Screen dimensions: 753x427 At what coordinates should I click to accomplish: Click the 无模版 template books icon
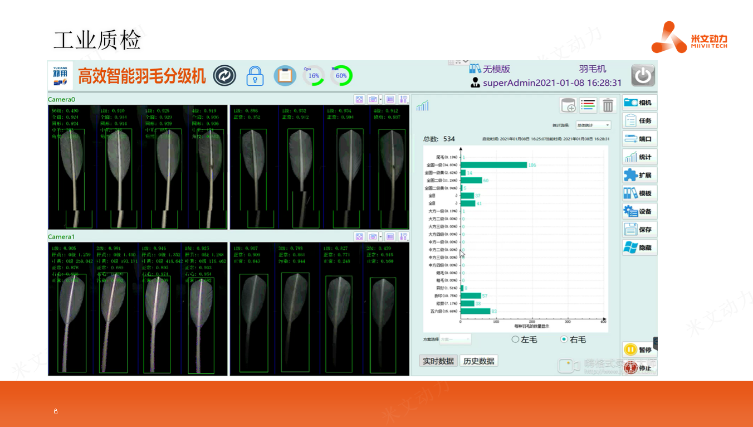tap(475, 69)
